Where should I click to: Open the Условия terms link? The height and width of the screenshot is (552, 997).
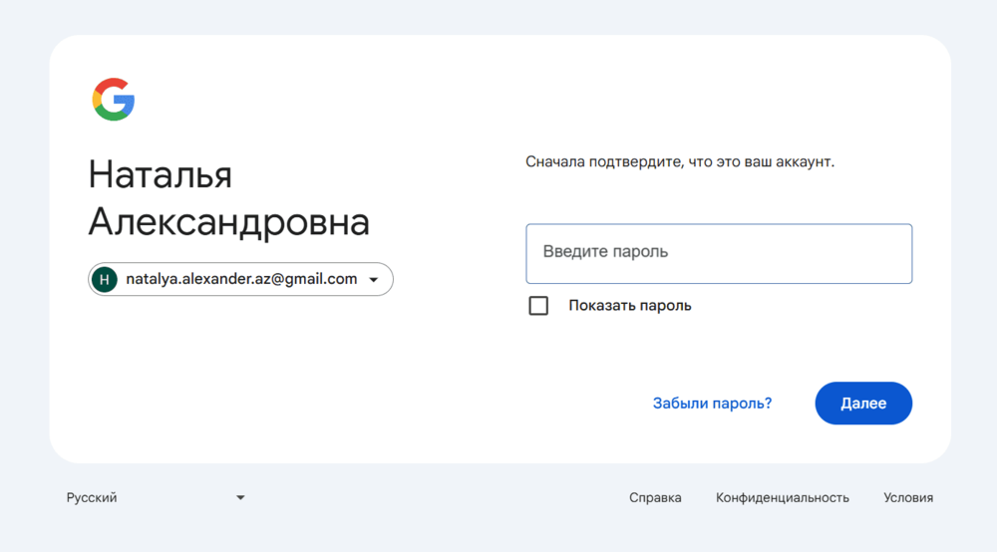click(908, 497)
